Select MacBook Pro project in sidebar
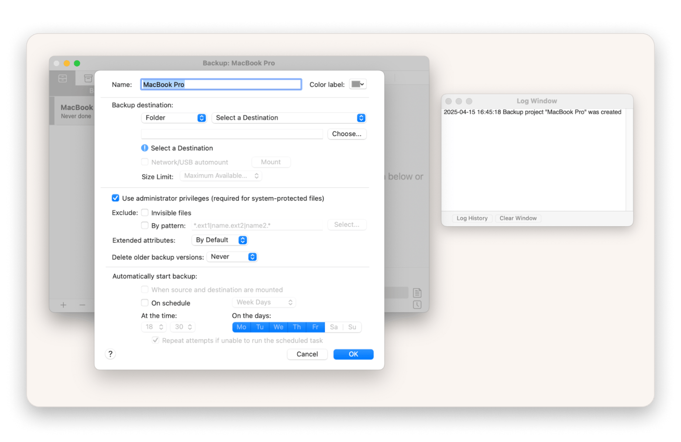The width and height of the screenshot is (681, 442). click(74, 111)
